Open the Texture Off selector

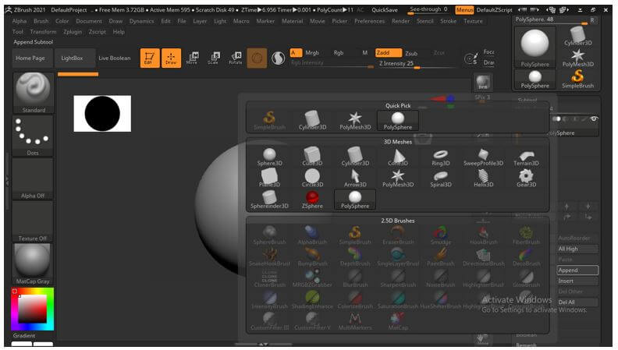click(33, 221)
